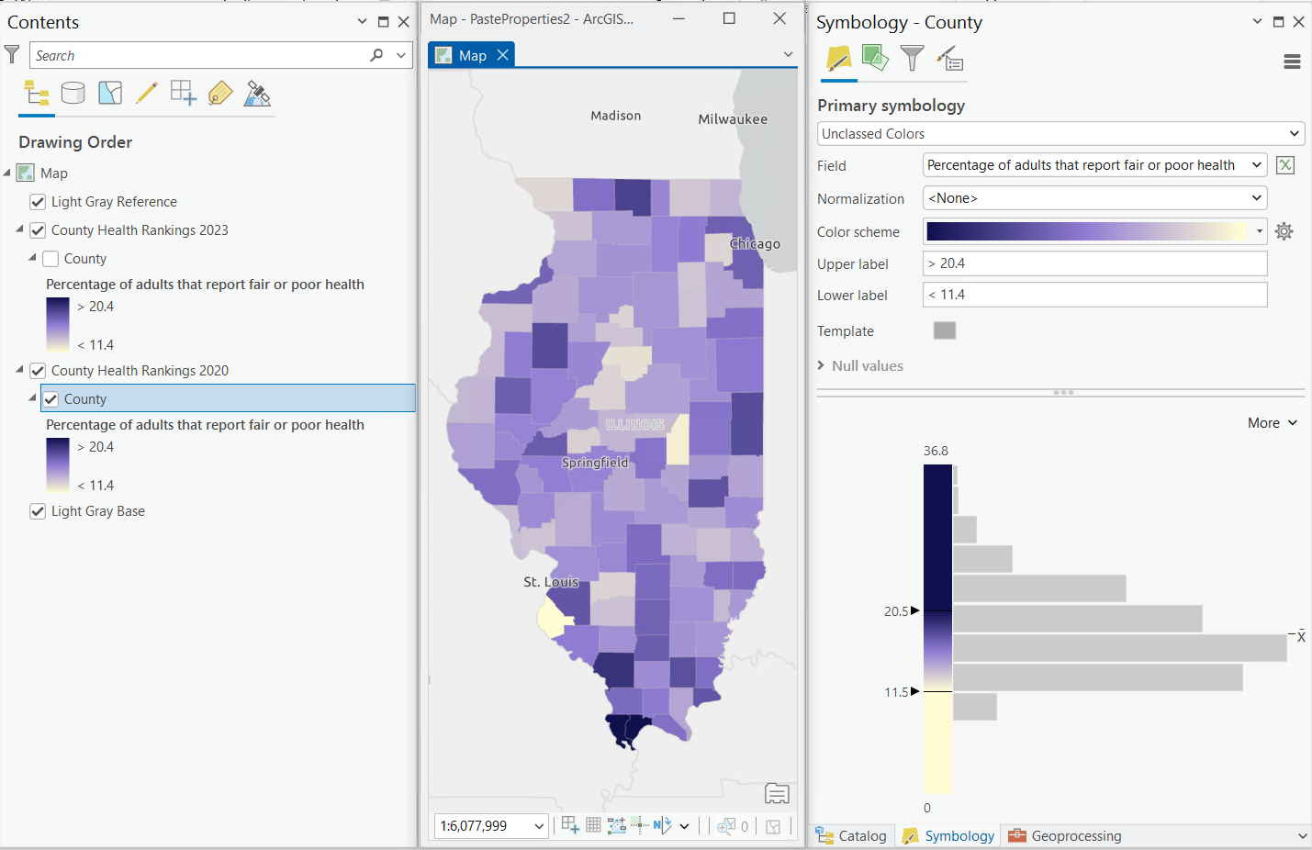Click the north arrow tool on the map toolbar
This screenshot has height=850, width=1312.
(x=663, y=826)
